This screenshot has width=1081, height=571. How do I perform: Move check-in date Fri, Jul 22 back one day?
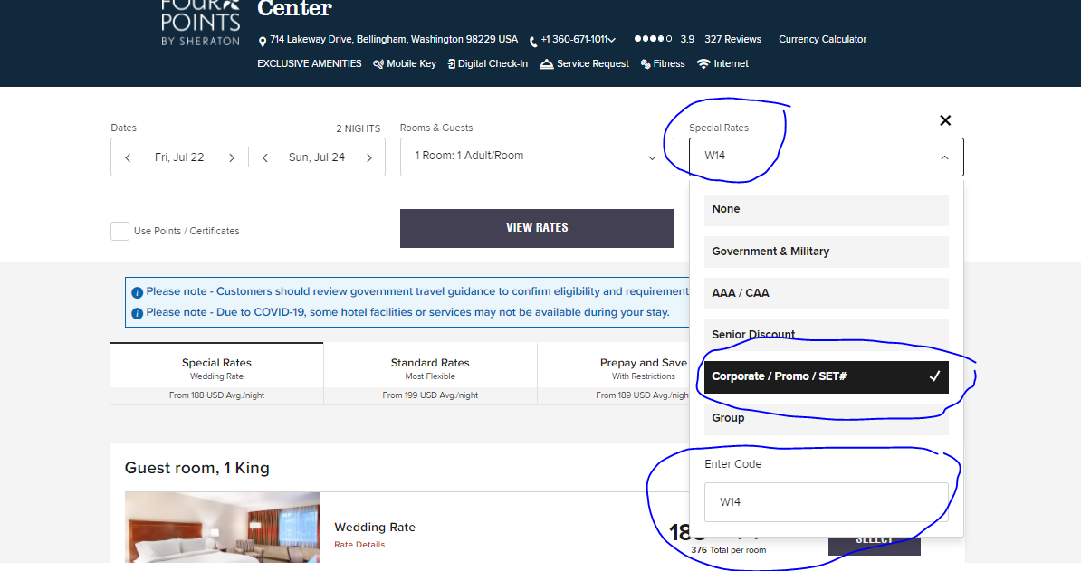(x=128, y=157)
